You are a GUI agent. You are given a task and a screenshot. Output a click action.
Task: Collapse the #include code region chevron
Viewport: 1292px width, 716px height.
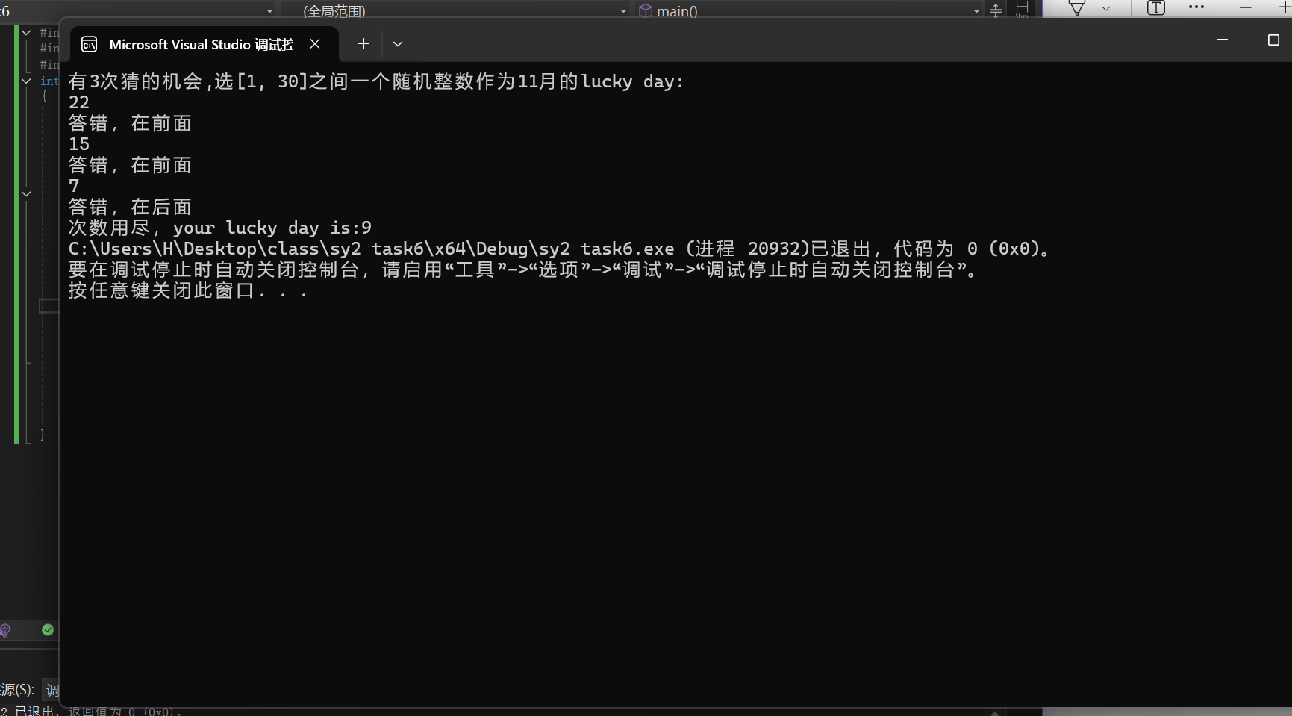tap(26, 32)
